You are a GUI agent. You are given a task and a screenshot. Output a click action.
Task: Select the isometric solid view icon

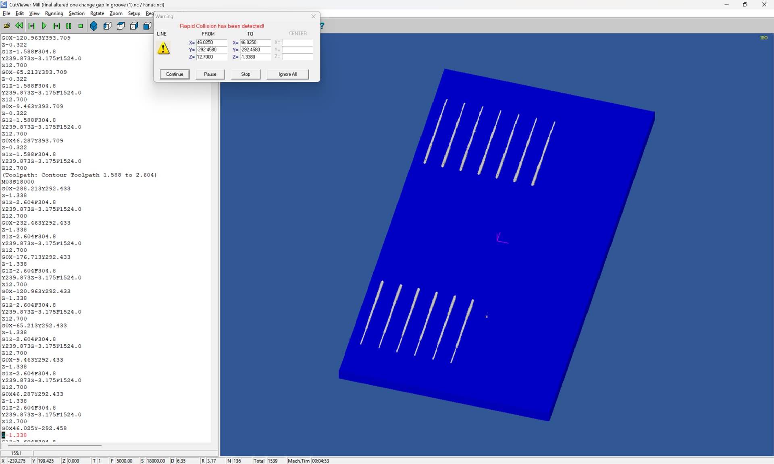[x=94, y=26]
